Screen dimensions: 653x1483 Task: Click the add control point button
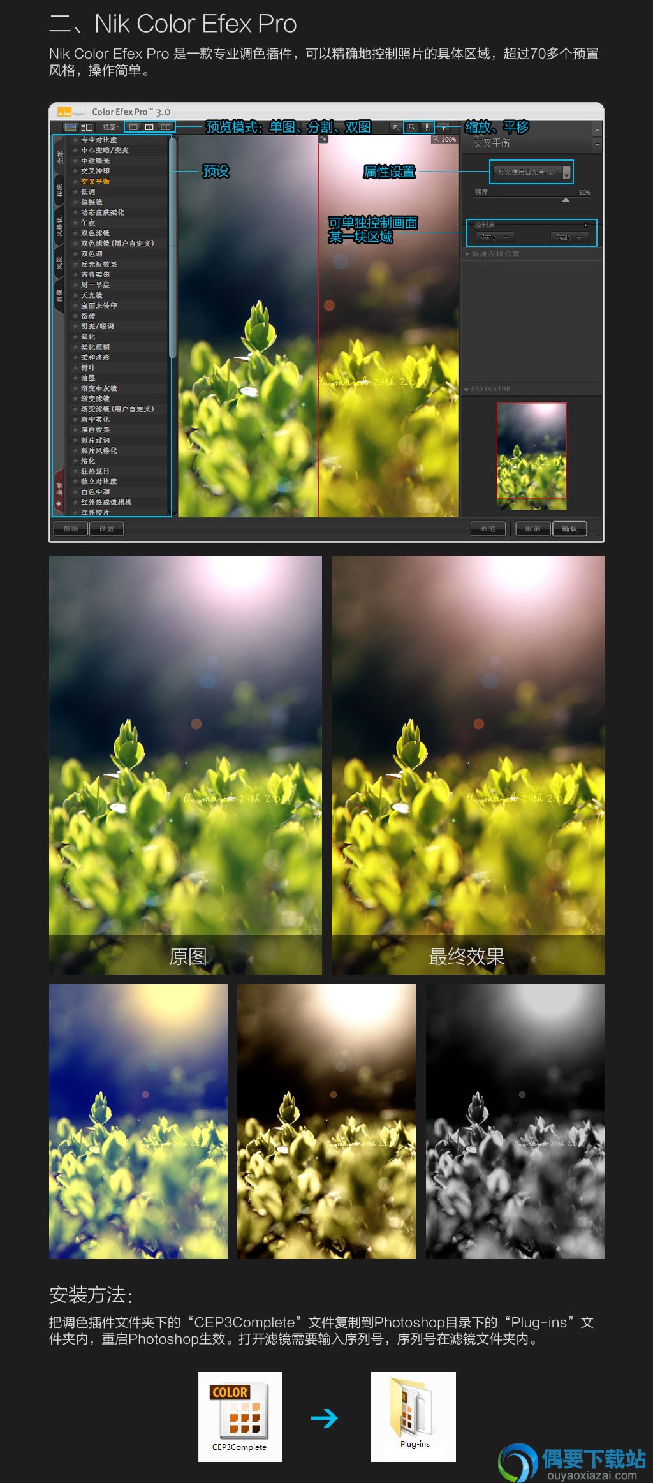coord(569,237)
